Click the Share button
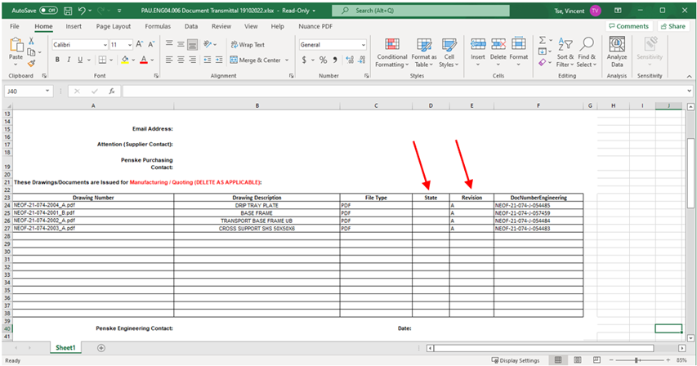 (x=673, y=26)
